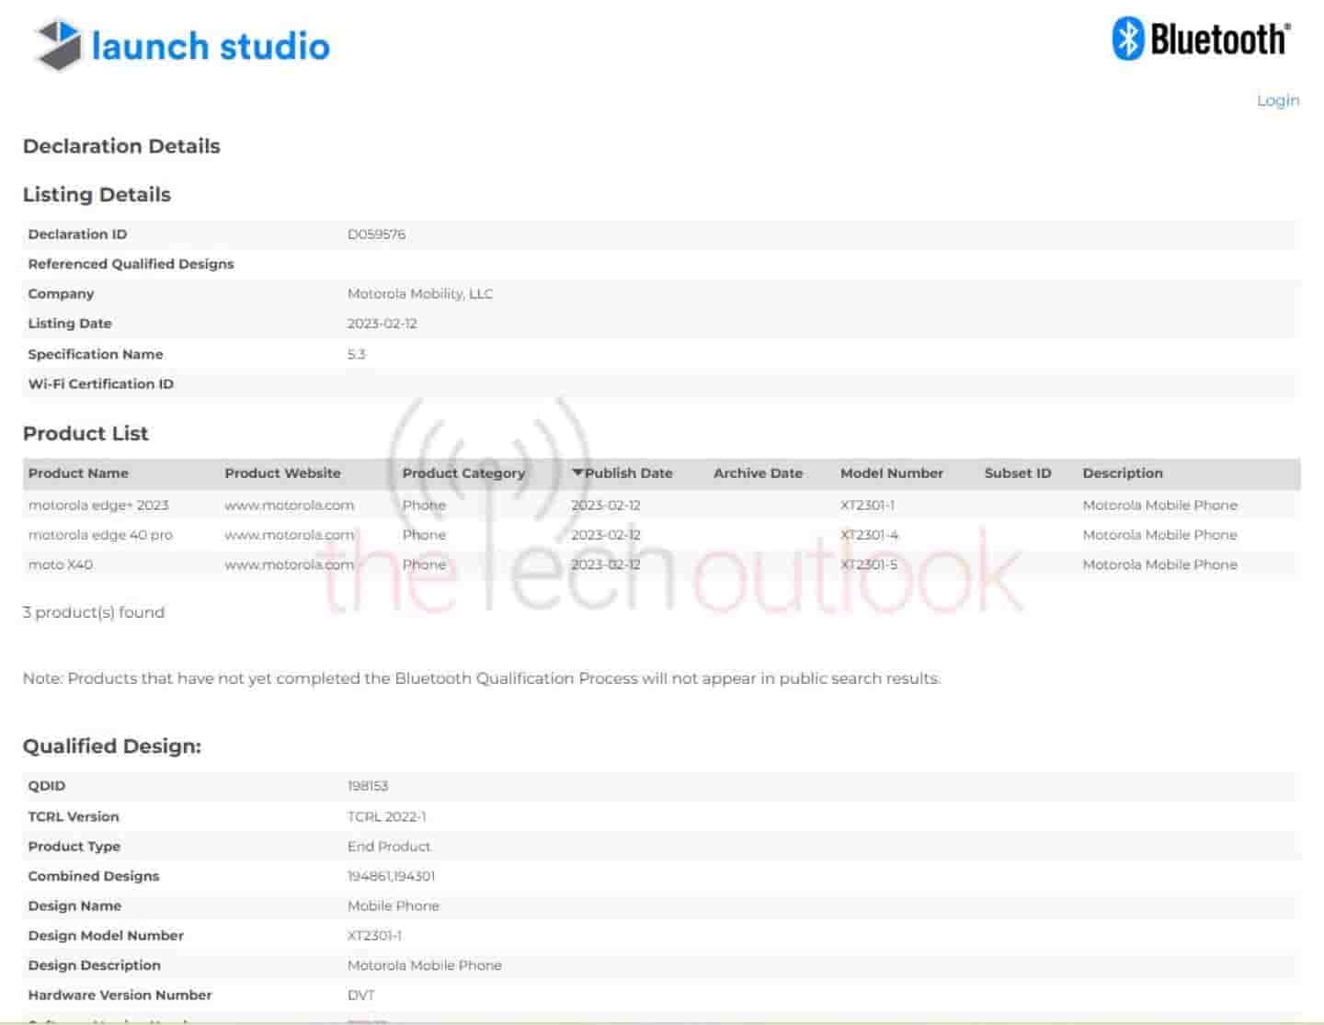Sort by Model Number column header
The image size is (1324, 1025).
click(891, 473)
